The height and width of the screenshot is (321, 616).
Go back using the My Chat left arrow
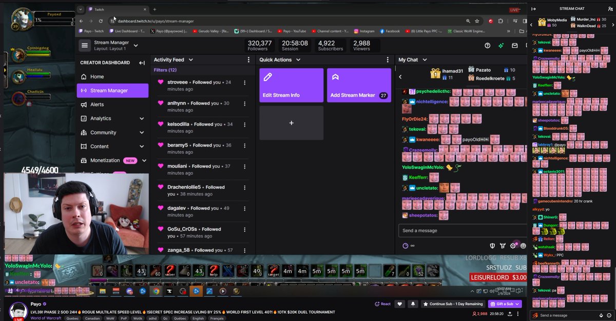400,77
